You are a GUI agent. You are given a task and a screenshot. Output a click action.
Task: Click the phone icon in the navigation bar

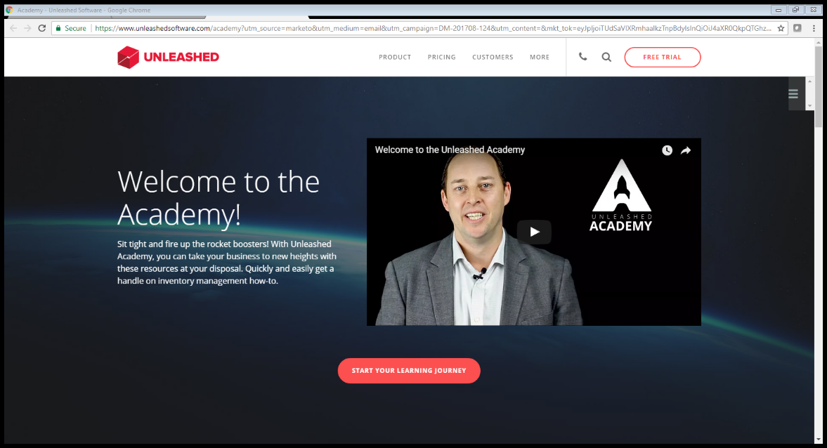[x=582, y=57]
